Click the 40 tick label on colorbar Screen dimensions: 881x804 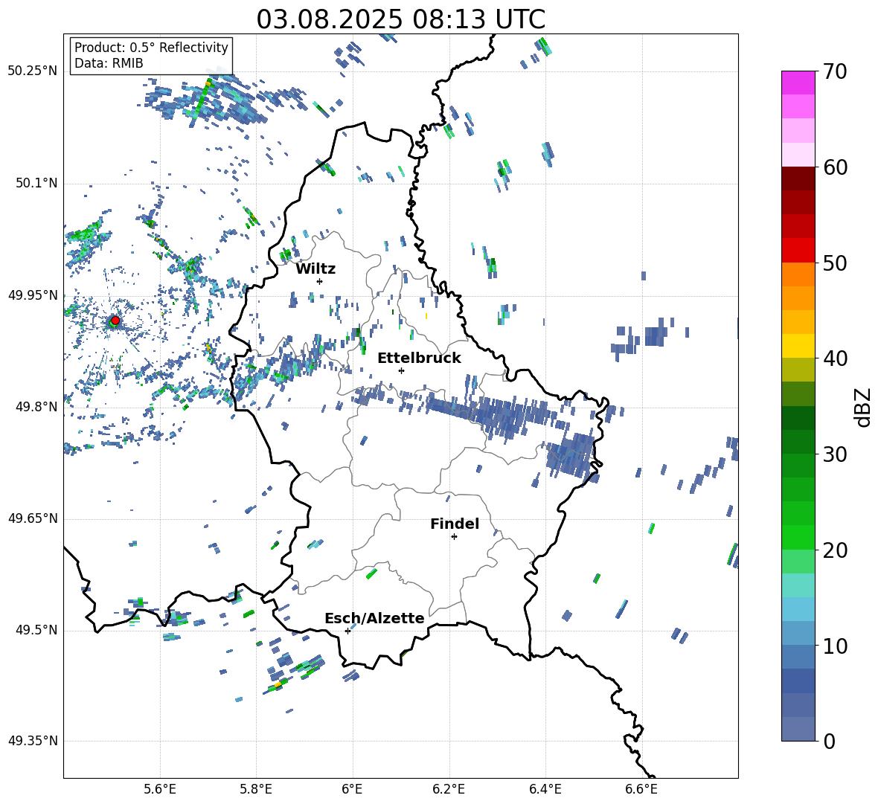pos(834,358)
